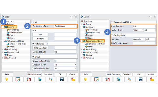Click Reset in right dialog
The image size is (158, 97).
tap(86, 75)
